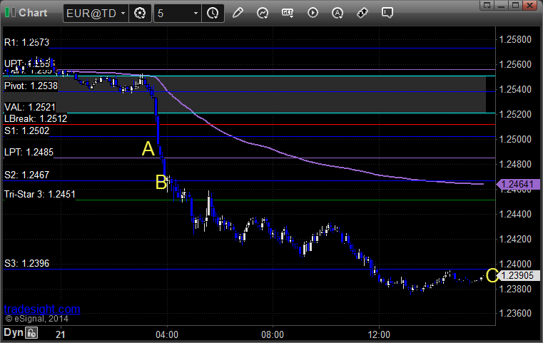This screenshot has width=543, height=343.
Task: Select the pencil drawing tool
Action: pos(238,13)
